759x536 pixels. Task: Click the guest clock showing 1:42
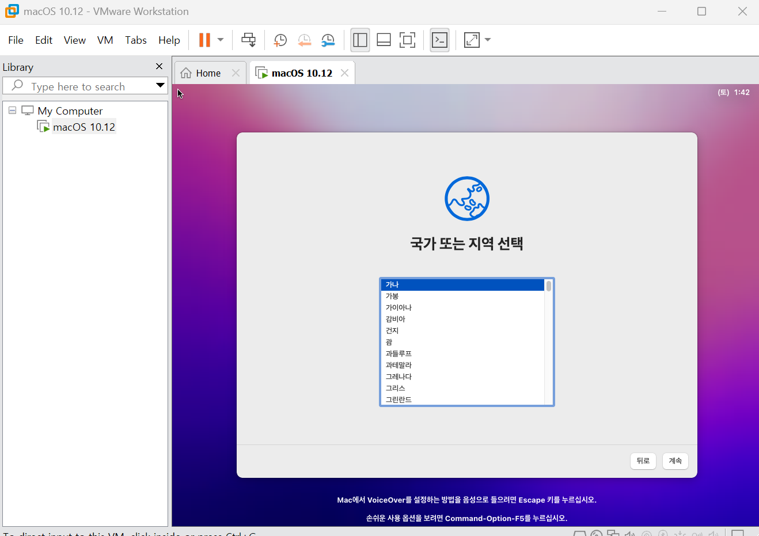[734, 92]
